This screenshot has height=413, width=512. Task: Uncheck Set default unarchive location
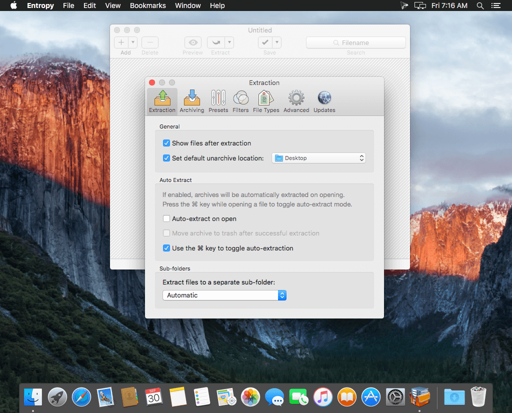pyautogui.click(x=166, y=158)
